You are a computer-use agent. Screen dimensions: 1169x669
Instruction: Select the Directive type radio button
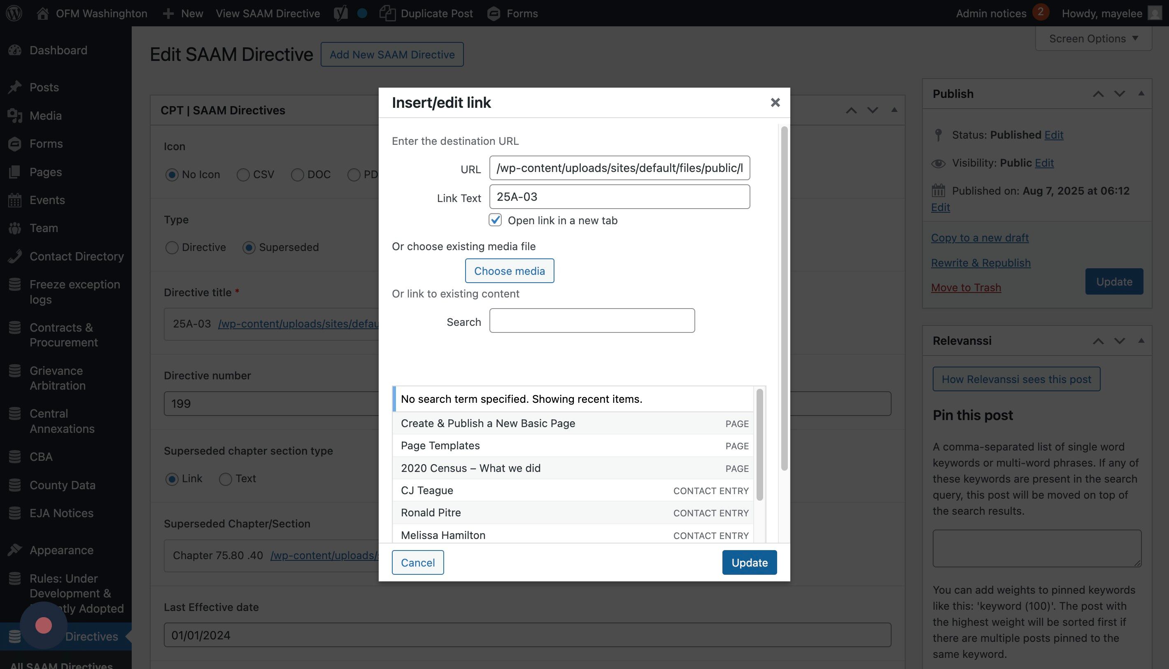pyautogui.click(x=172, y=248)
